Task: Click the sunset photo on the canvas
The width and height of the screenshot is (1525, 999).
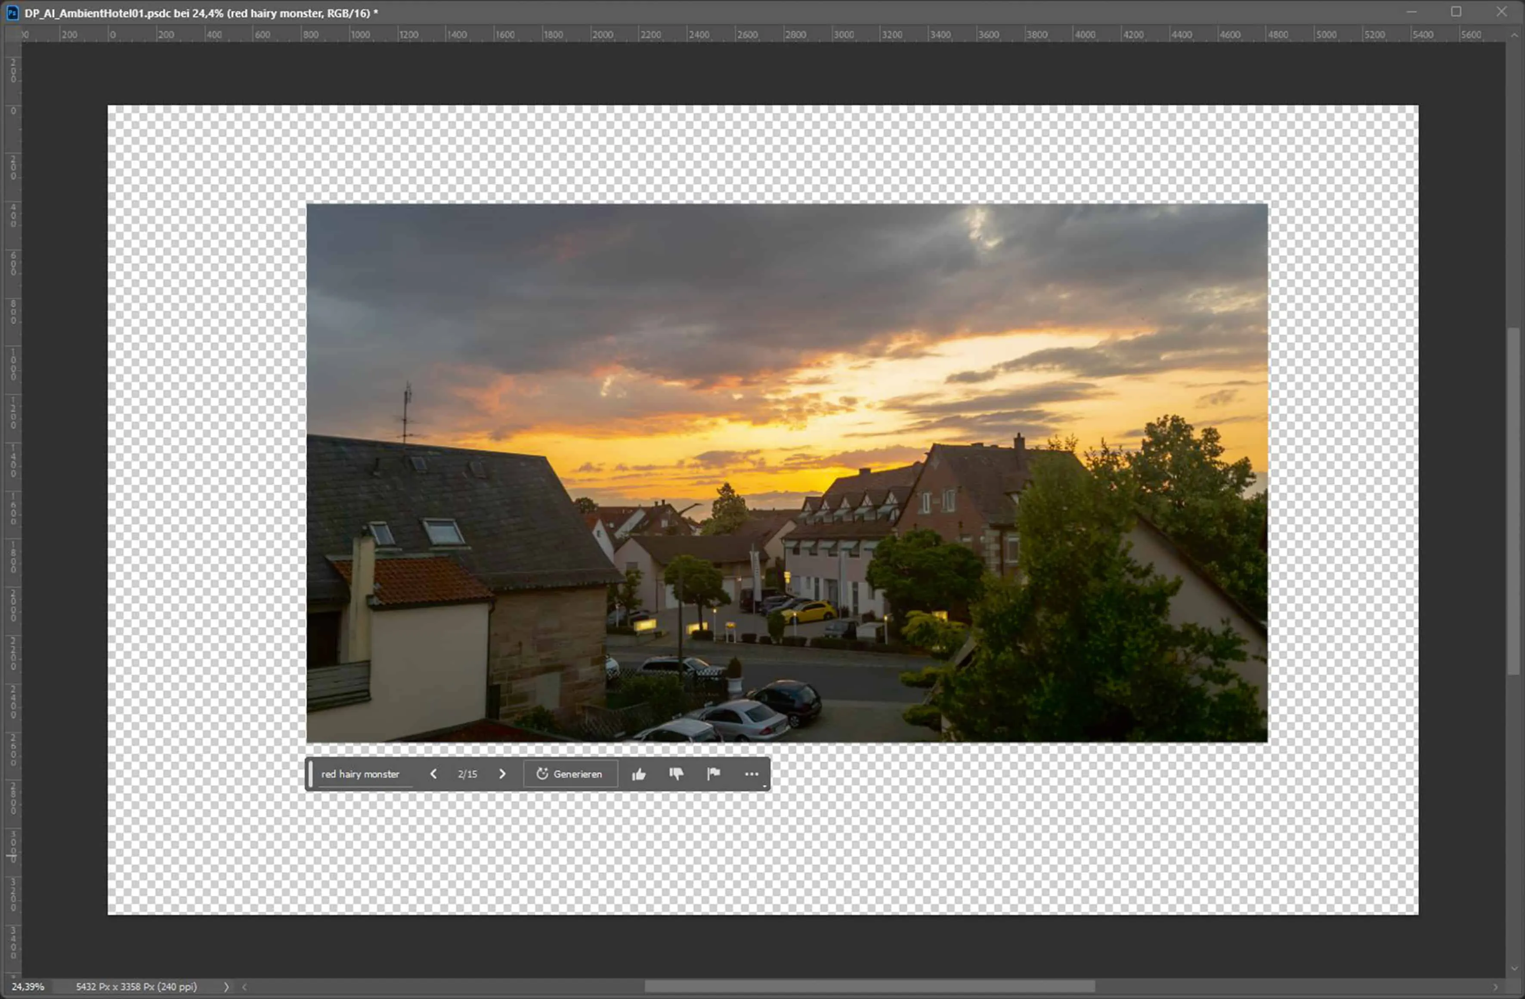Action: tap(787, 472)
